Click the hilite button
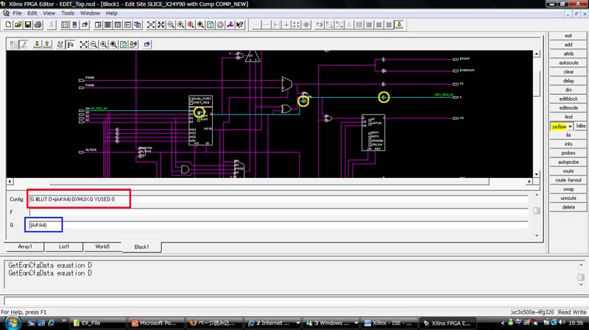589x330 pixels. point(581,126)
